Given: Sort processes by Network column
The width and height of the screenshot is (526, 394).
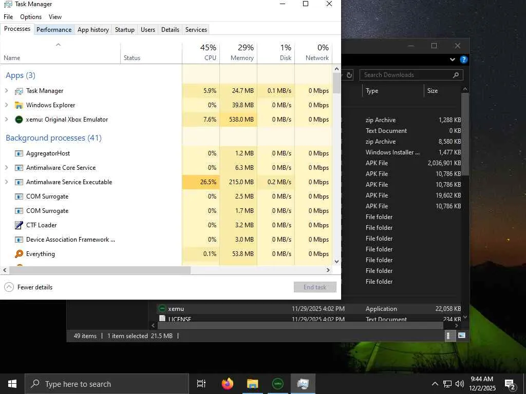Looking at the screenshot, I should point(313,53).
